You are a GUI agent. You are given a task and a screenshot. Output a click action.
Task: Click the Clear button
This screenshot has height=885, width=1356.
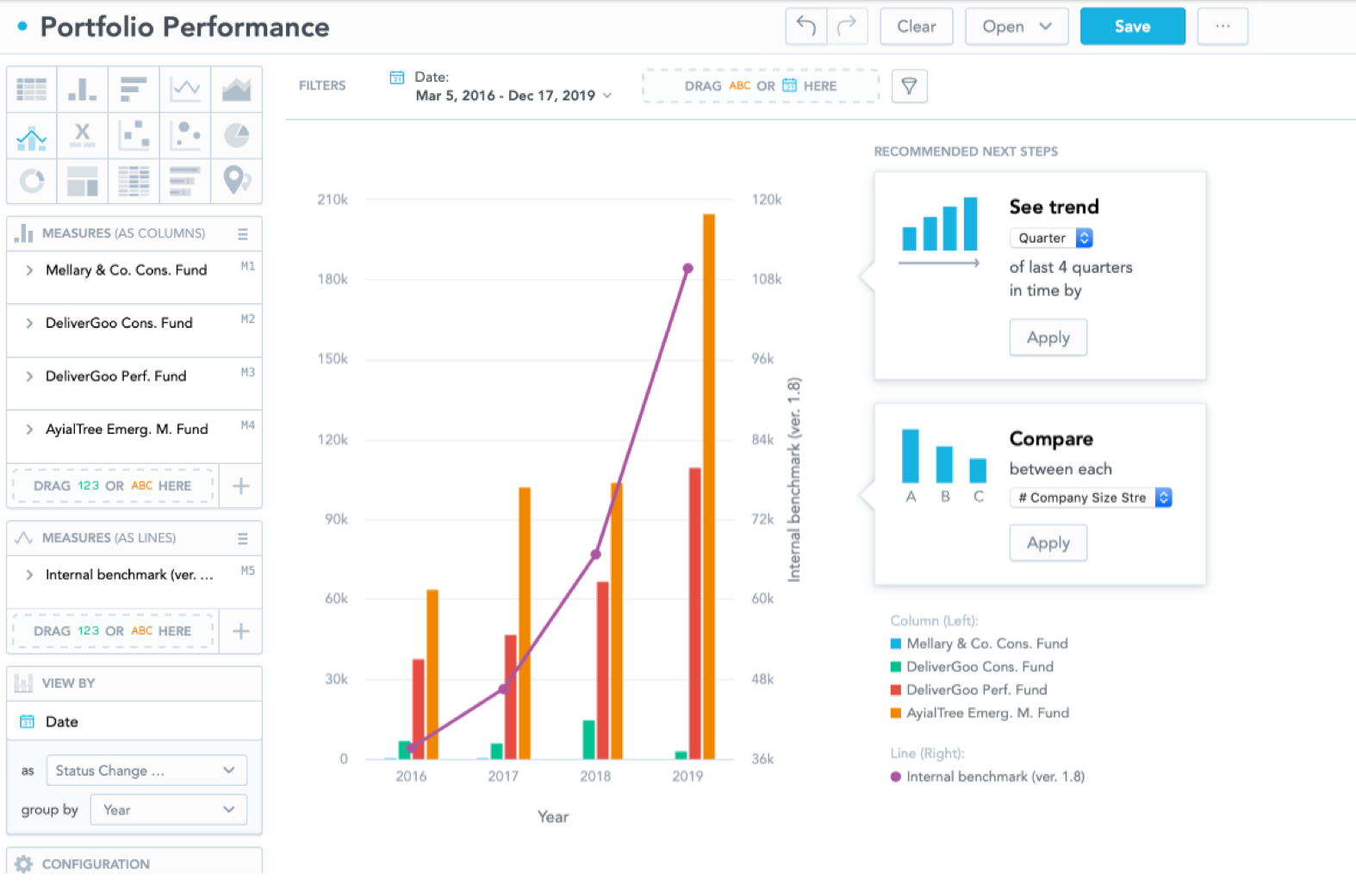pos(917,27)
